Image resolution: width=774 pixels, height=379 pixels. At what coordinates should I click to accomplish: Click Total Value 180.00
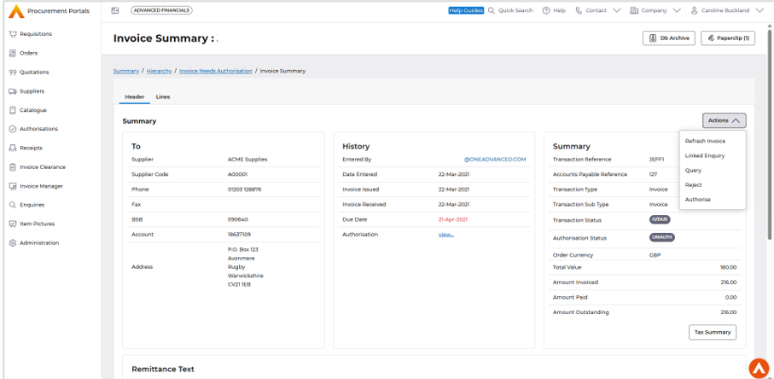[728, 267]
